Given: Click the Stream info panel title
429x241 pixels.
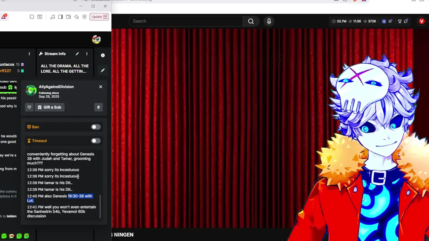Looking at the screenshot, I should pyautogui.click(x=55, y=54).
